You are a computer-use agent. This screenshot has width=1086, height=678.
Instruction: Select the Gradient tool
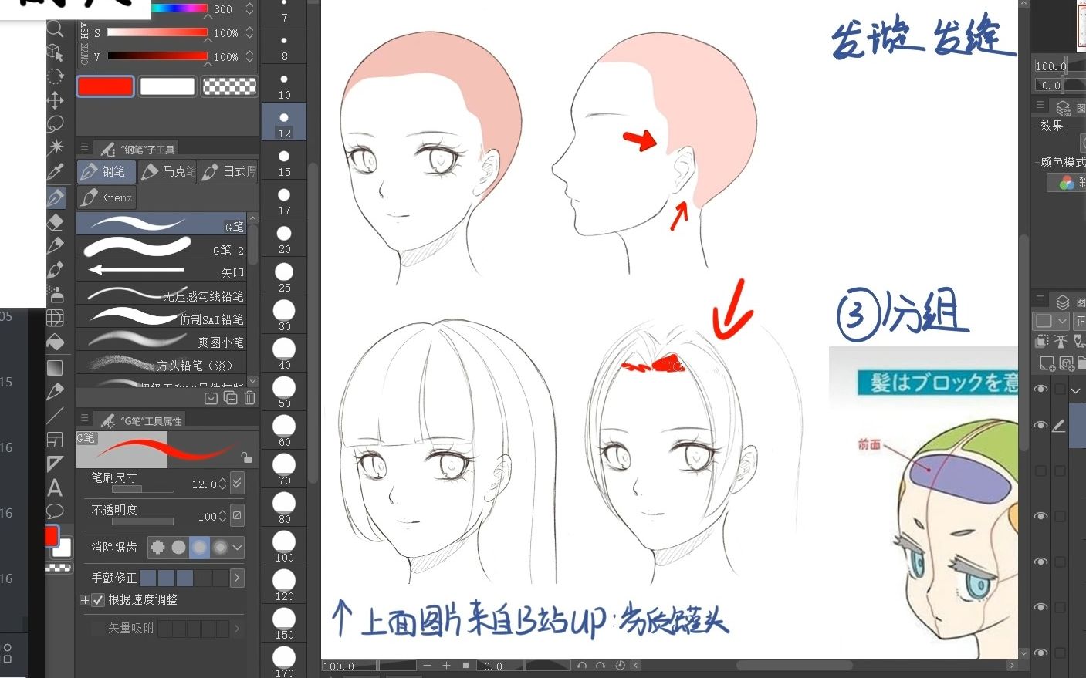point(55,367)
